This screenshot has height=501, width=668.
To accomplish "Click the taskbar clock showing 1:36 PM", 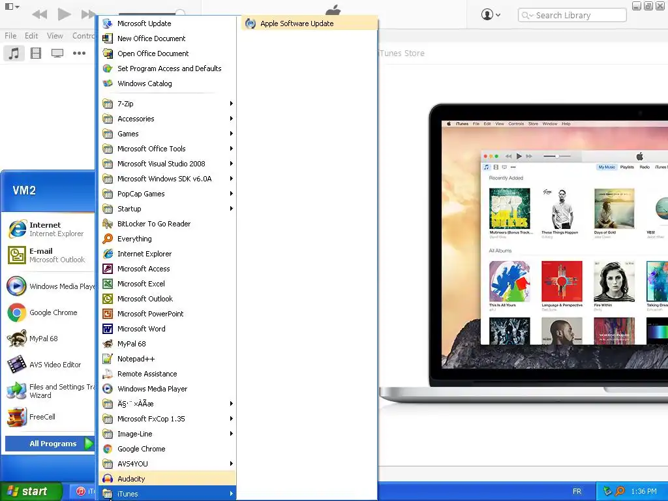I will 643,491.
